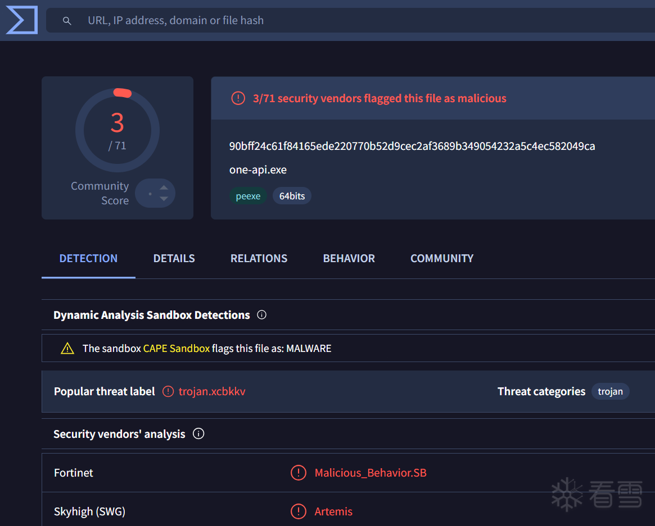Click the peexe tag
655x526 pixels.
tap(248, 196)
